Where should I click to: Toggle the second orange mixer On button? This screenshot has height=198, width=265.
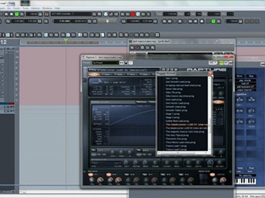click(x=109, y=175)
